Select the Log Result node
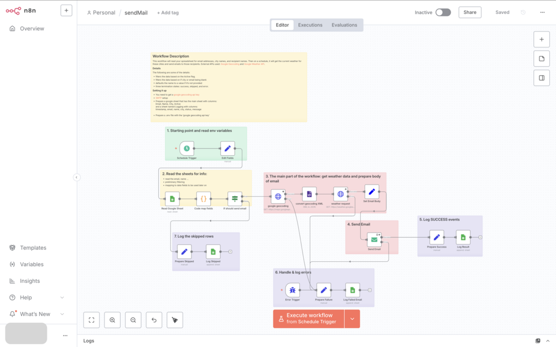 click(x=463, y=237)
